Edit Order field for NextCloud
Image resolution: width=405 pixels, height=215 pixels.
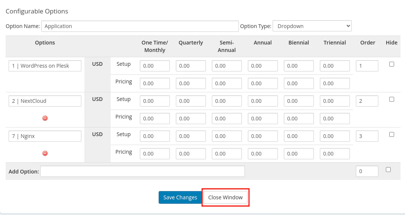(367, 101)
